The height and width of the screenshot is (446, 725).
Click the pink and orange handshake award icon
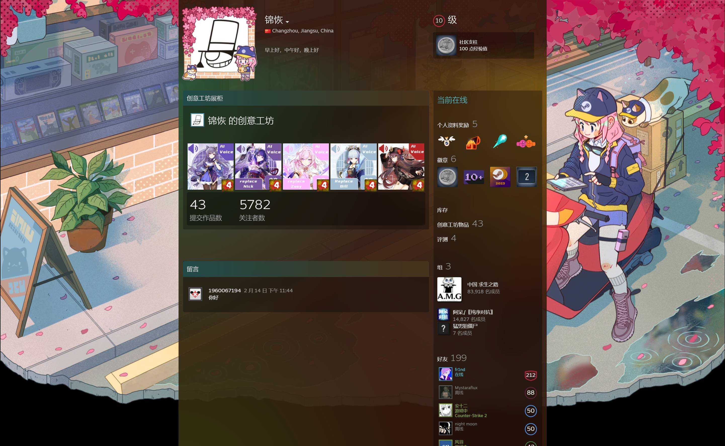[x=526, y=142]
